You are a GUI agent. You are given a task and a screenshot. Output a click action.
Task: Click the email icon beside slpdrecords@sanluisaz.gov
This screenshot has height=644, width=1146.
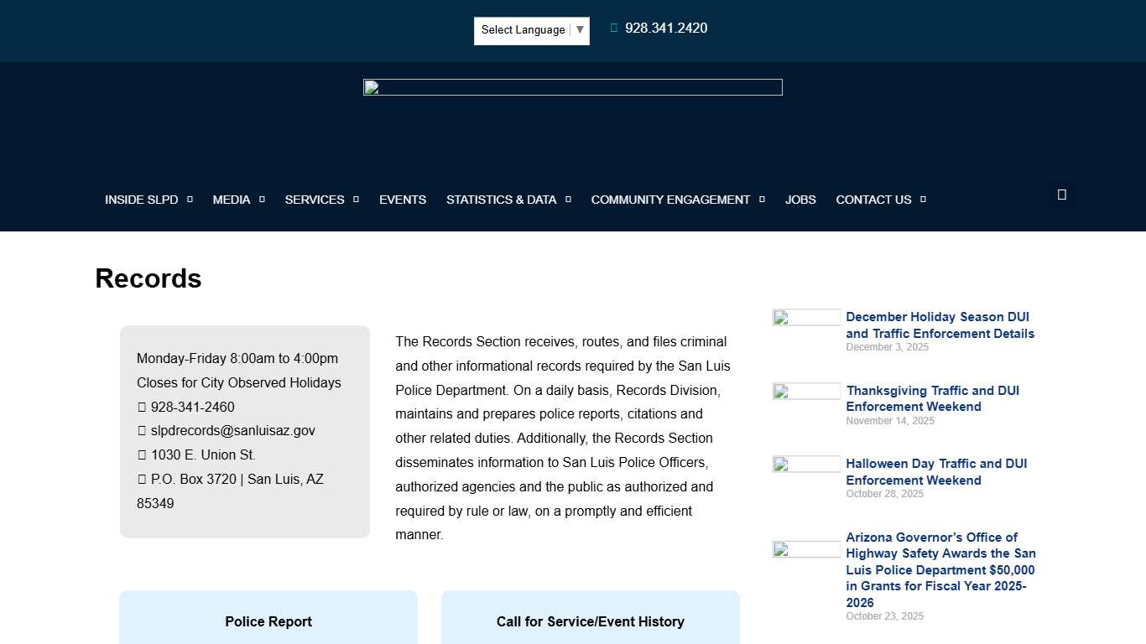[x=141, y=430]
